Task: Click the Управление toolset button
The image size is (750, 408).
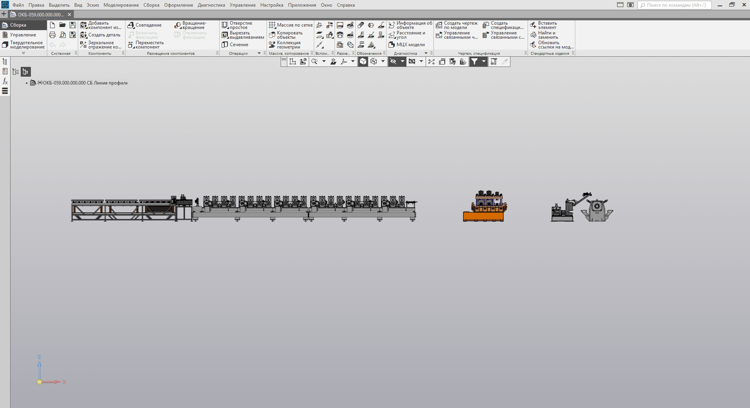Action: (x=23, y=35)
